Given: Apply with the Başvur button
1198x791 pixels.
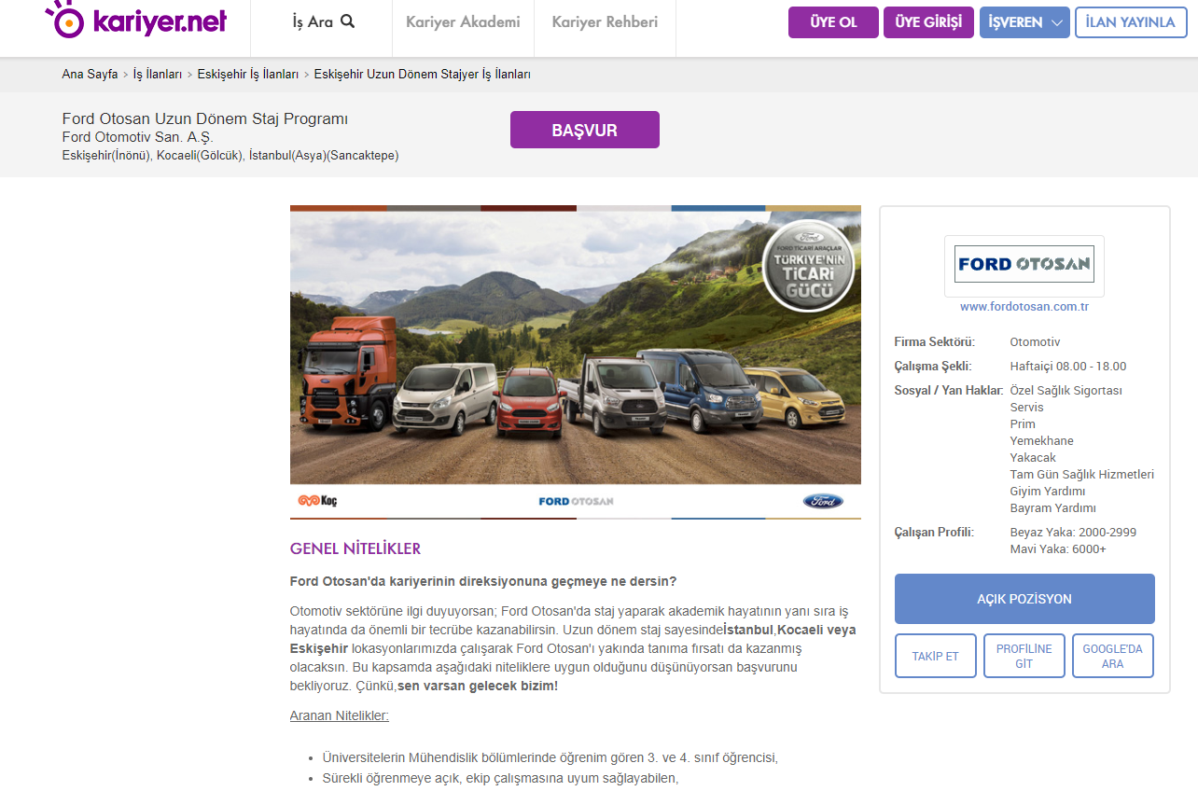Looking at the screenshot, I should (585, 130).
